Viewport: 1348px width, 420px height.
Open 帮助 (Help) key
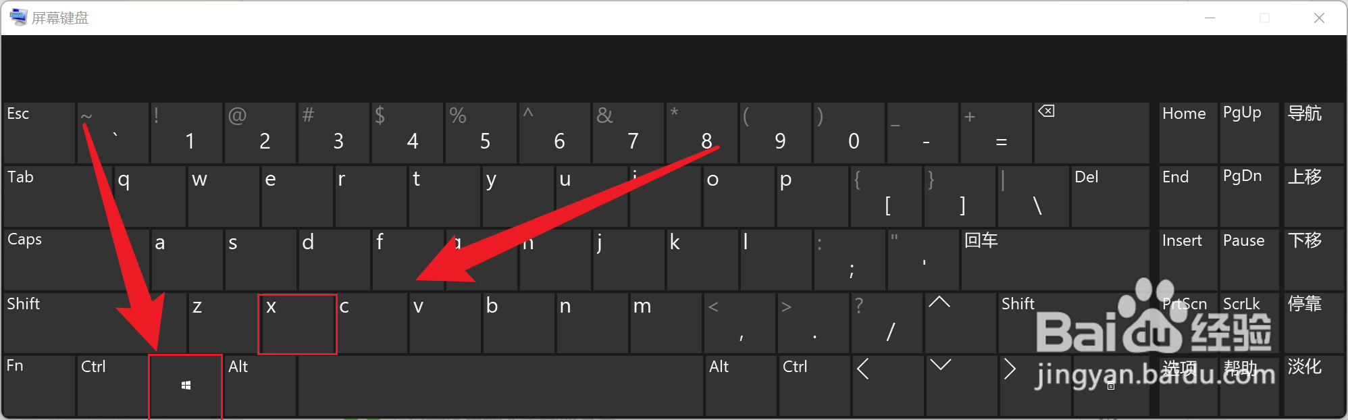point(1249,386)
